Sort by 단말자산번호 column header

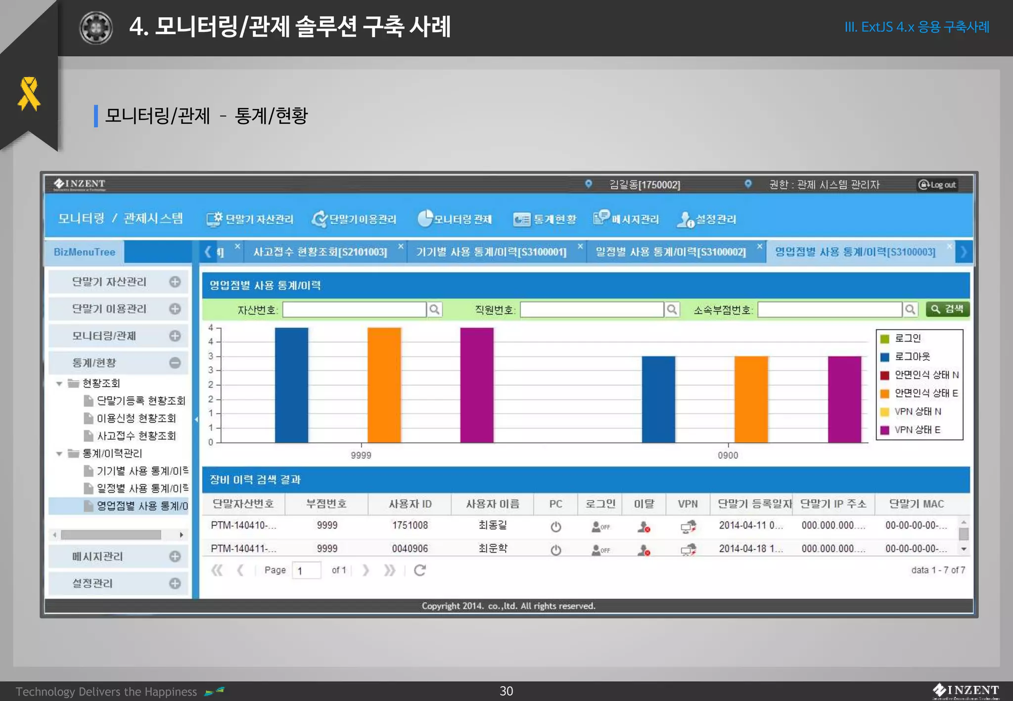[243, 504]
